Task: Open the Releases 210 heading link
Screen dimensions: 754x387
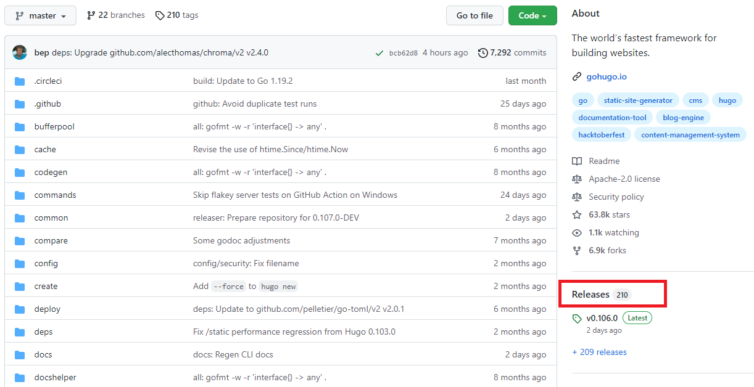Action: coord(602,295)
